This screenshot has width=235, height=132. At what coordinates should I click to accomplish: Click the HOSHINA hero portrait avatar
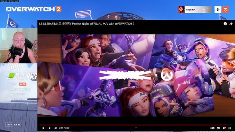(181, 10)
